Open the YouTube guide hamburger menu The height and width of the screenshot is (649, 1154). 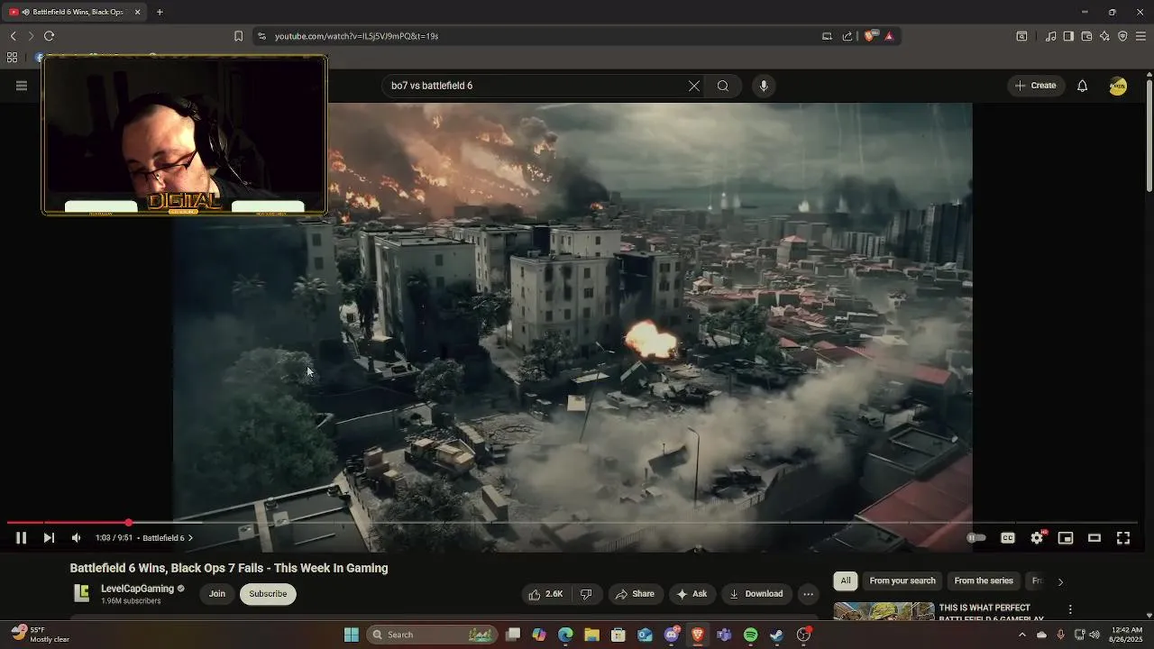click(x=22, y=86)
